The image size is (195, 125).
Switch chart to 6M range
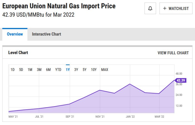[48, 69]
